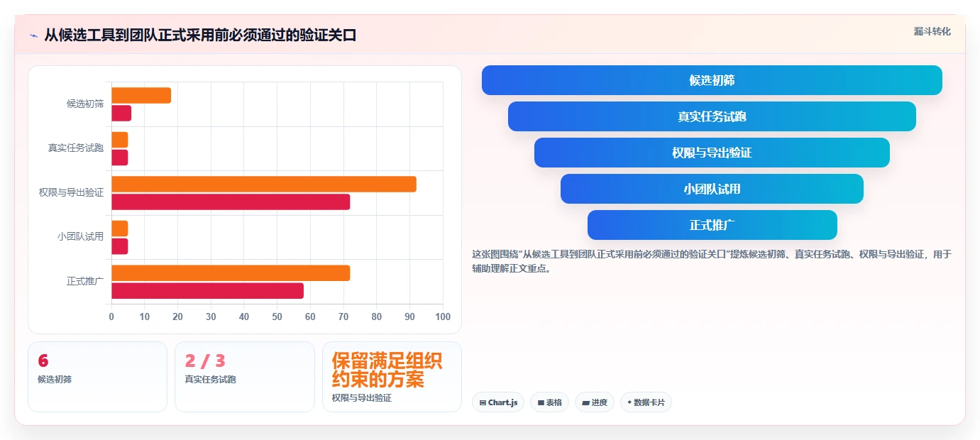Click the orange bar for 候选初筛
This screenshot has height=440, width=980.
click(141, 95)
